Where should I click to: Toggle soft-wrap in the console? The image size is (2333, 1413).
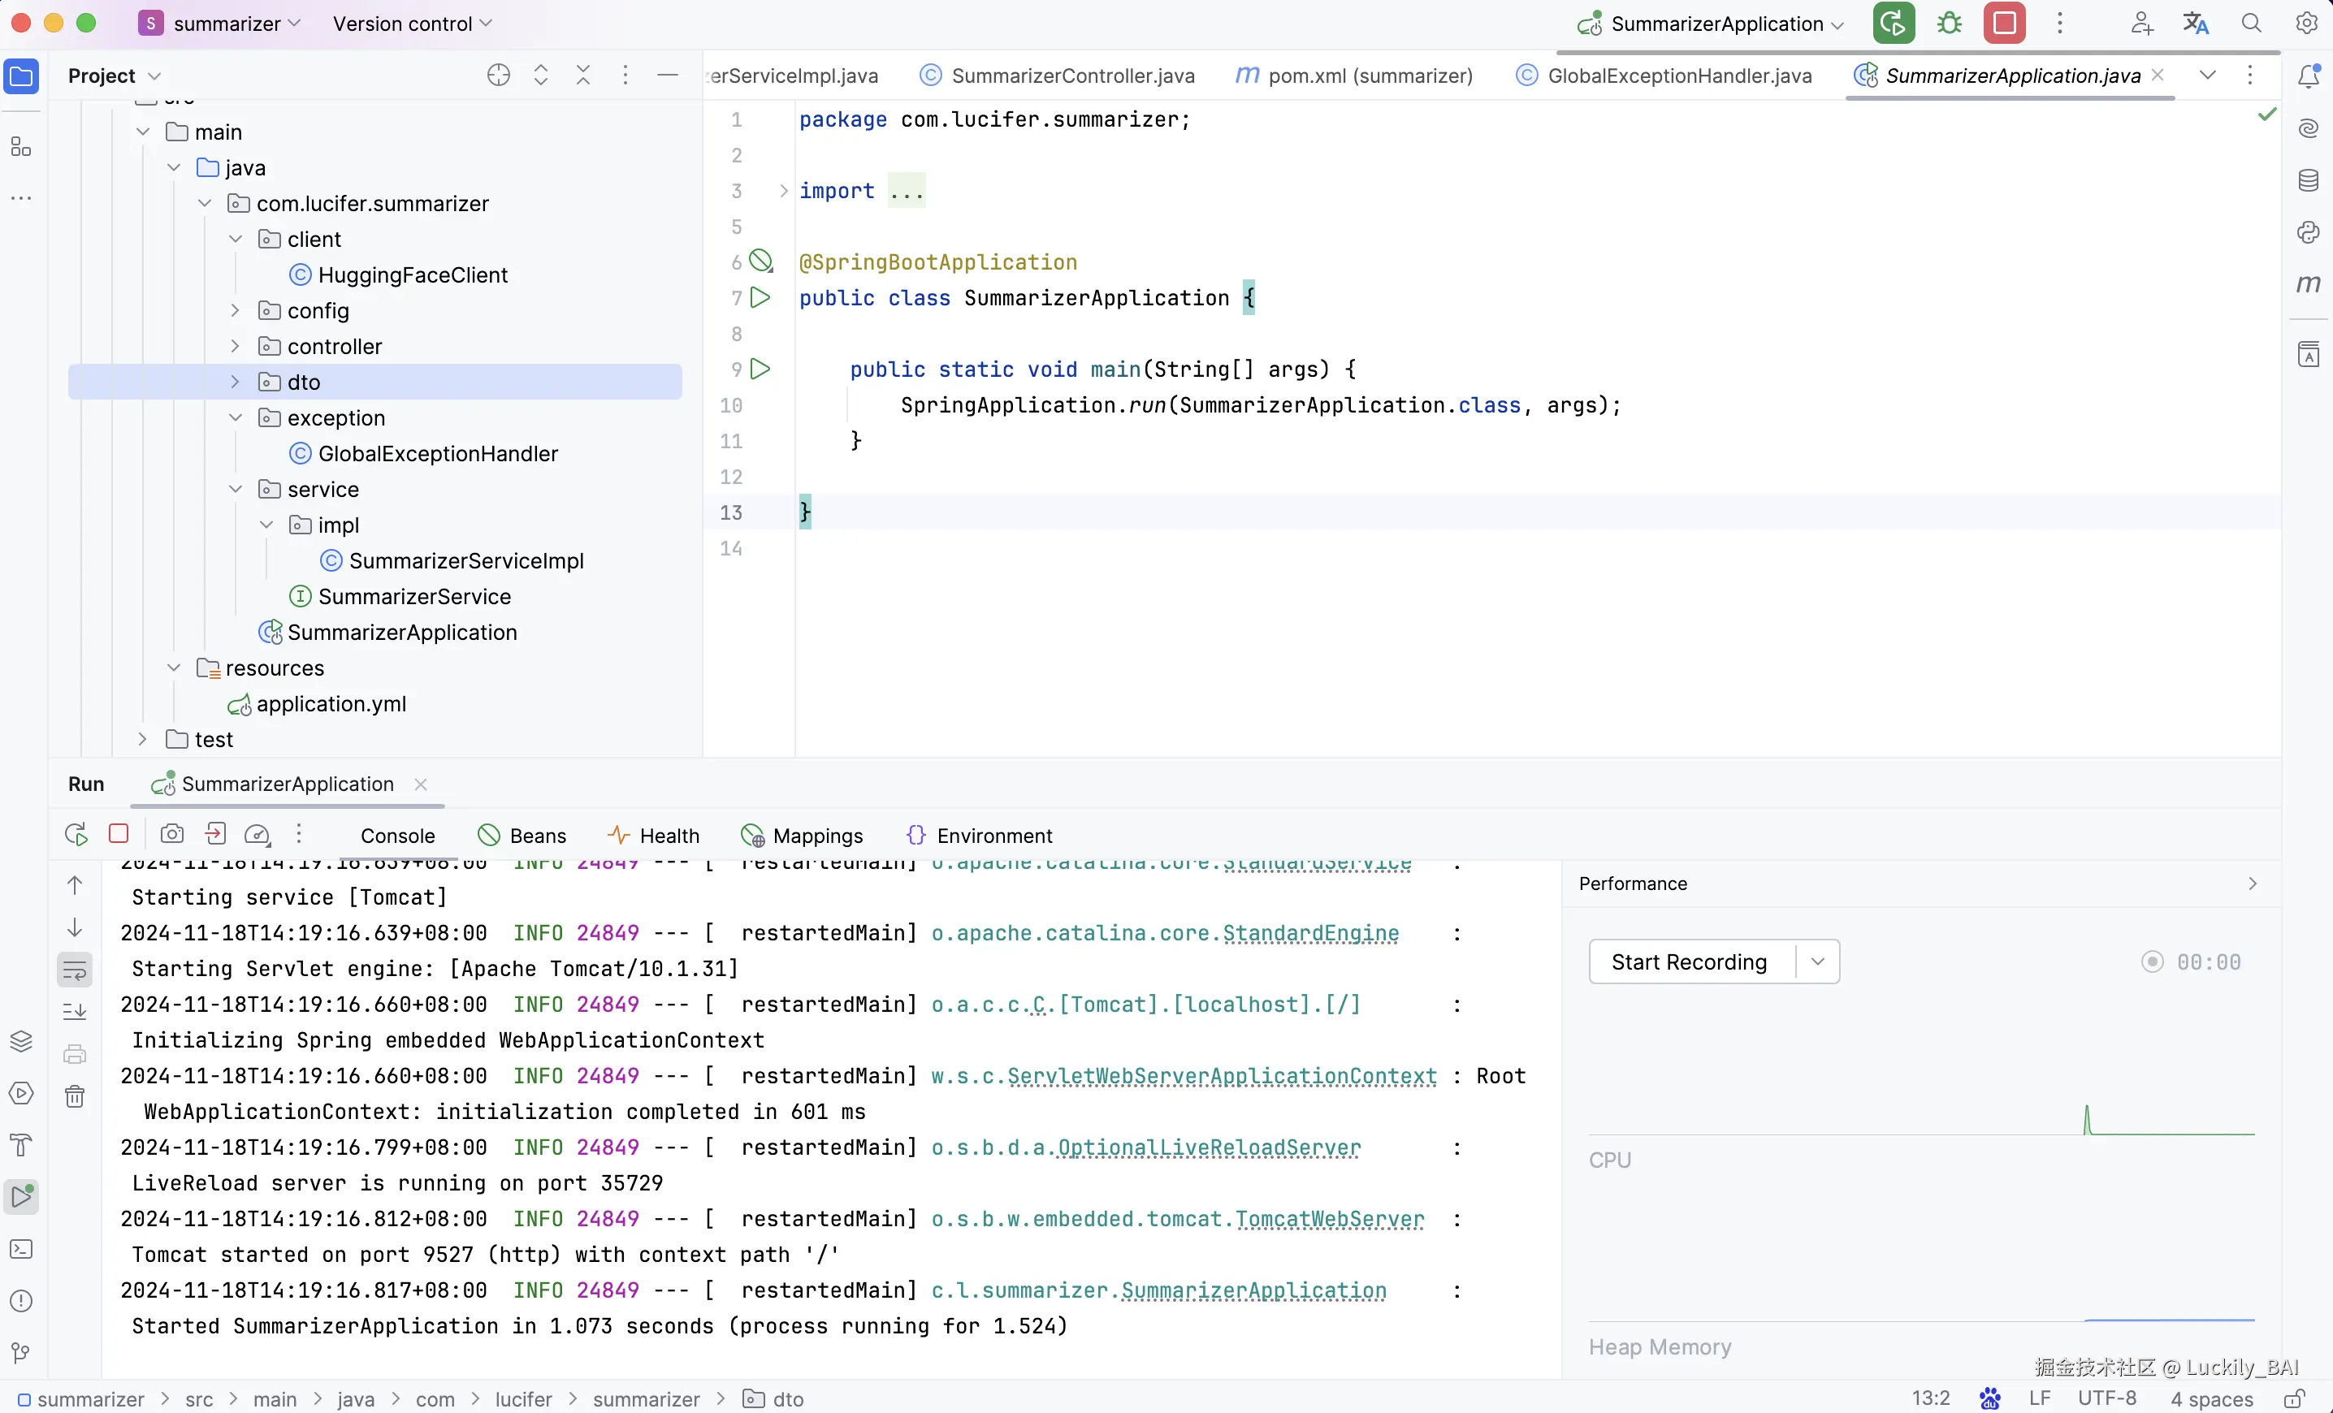point(75,969)
